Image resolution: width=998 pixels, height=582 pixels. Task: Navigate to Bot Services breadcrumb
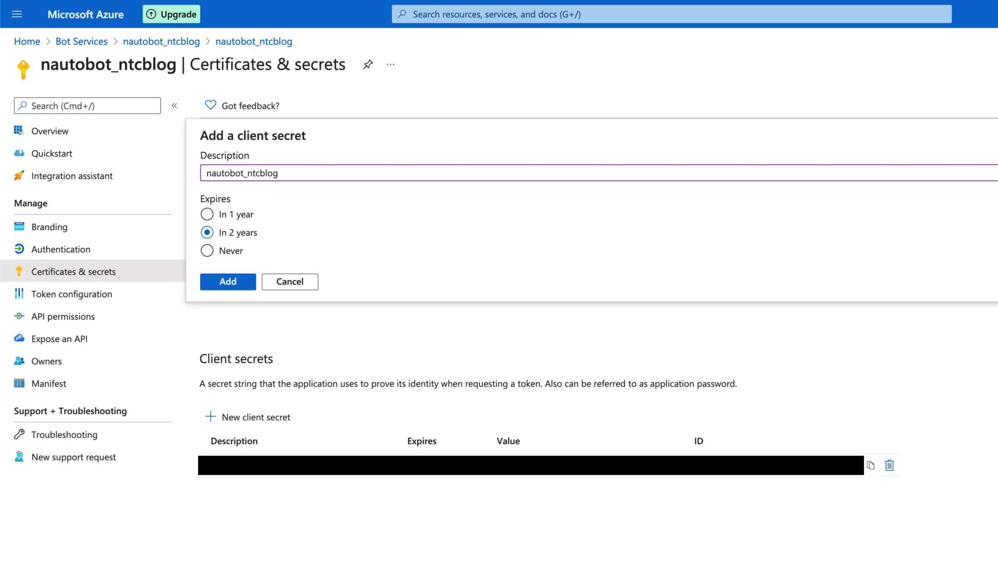point(81,41)
